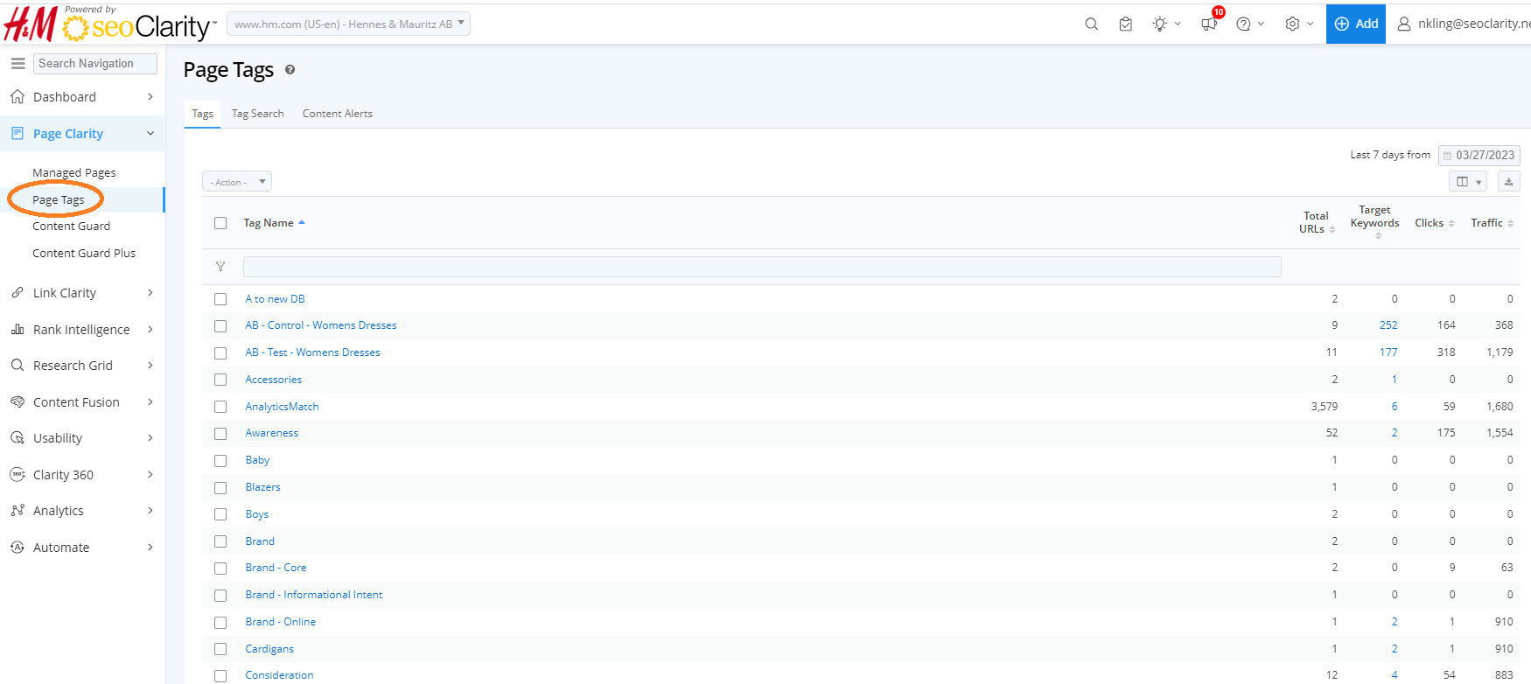This screenshot has height=684, width=1531.
Task: Expand the Link Clarity menu
Action: tap(82, 293)
